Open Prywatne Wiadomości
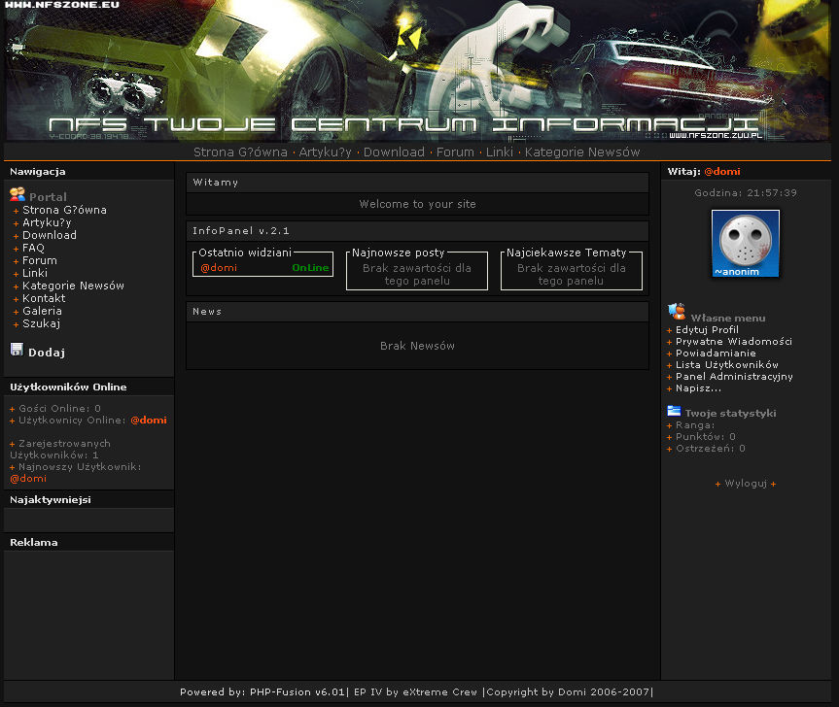Screen dimensions: 839x707 pyautogui.click(x=733, y=341)
